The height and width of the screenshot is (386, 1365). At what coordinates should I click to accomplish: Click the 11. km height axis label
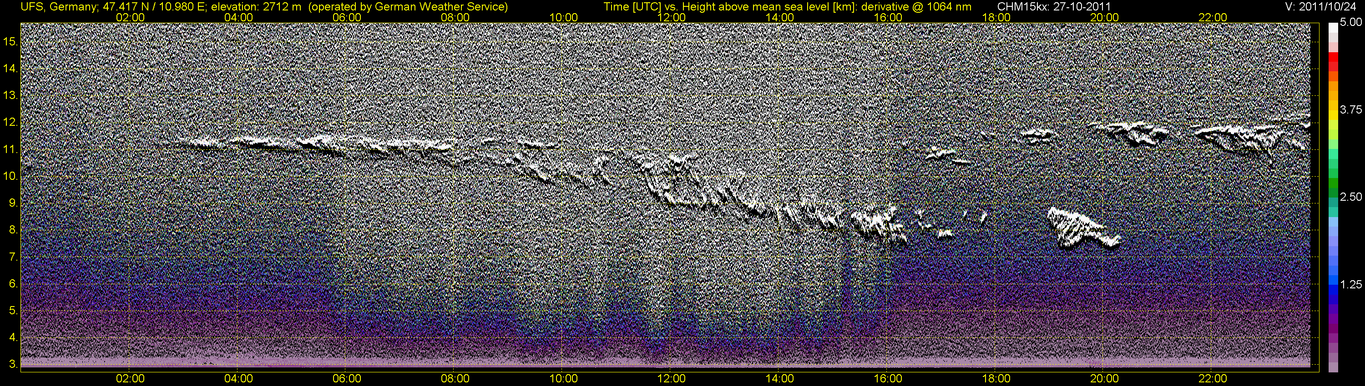[10, 150]
